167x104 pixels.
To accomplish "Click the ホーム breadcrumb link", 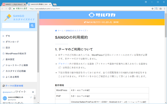I will (x=60, y=31).
